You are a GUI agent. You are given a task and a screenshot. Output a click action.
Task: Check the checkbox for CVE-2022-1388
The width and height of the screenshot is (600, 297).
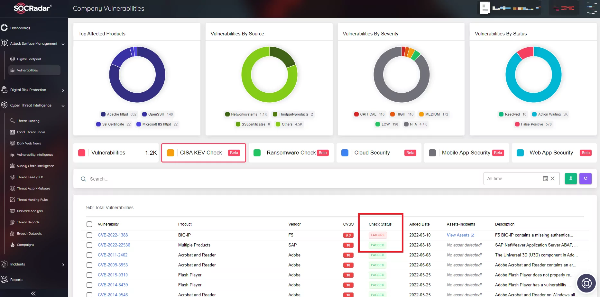coord(89,235)
